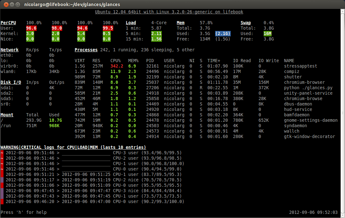Click the PerCPU section header

point(8,23)
